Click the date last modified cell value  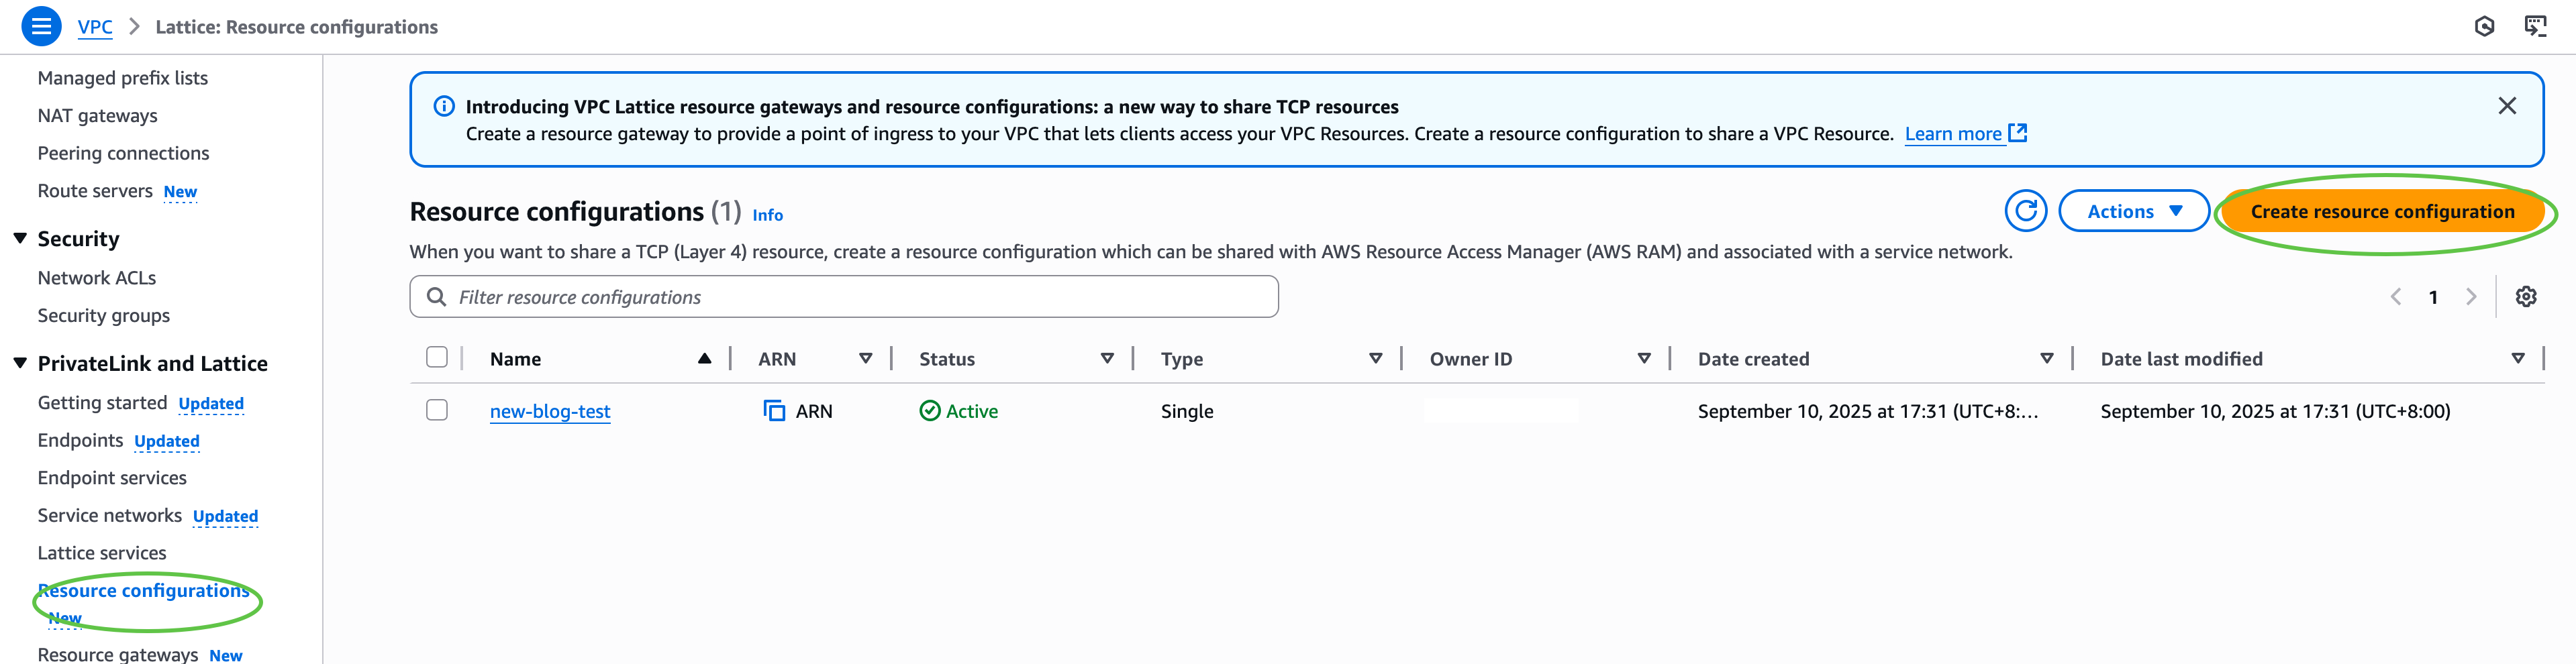2275,411
